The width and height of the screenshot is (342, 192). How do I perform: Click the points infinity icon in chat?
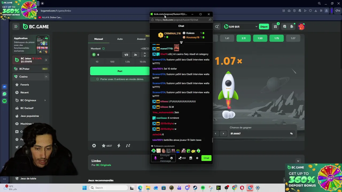click(182, 158)
